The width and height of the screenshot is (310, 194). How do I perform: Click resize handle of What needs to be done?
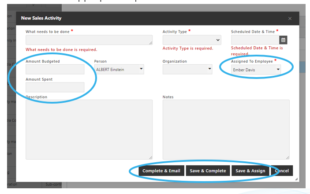click(150, 43)
